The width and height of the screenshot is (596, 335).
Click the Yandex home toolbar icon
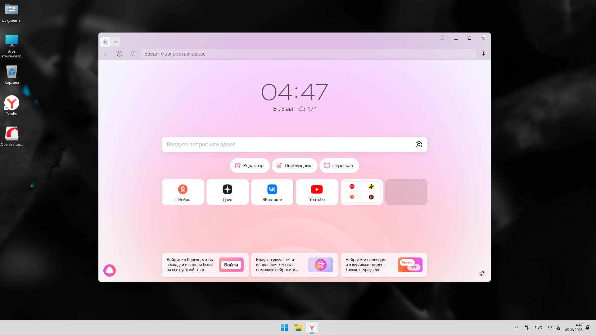(120, 54)
